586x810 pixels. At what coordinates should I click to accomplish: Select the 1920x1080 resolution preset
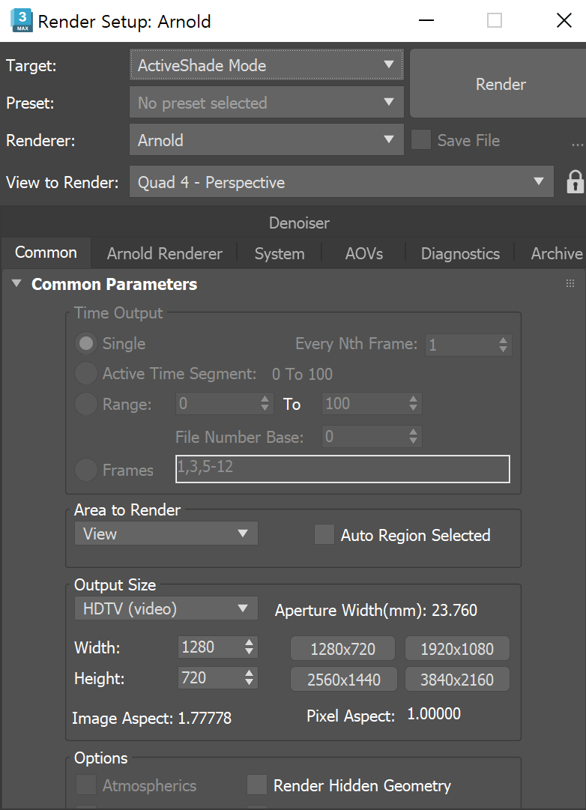[457, 648]
